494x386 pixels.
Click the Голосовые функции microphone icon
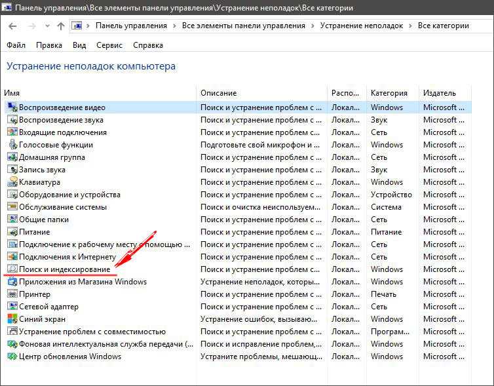coord(12,145)
